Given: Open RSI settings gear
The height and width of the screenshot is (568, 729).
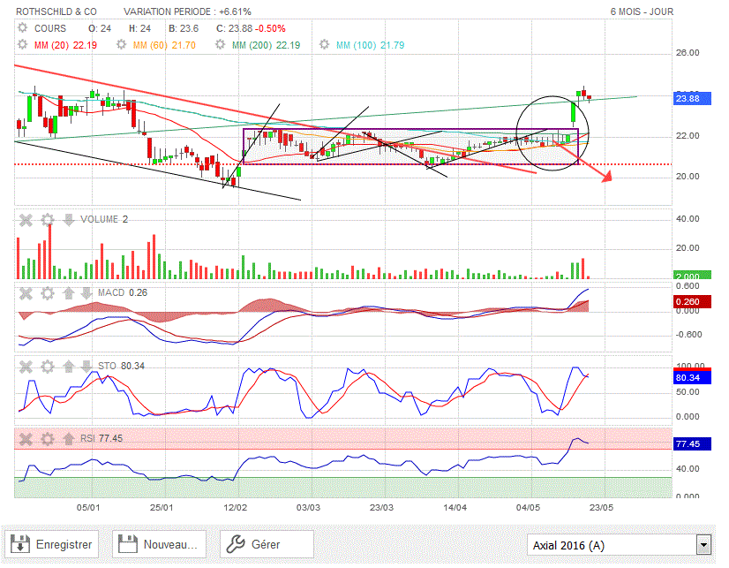Looking at the screenshot, I should (x=47, y=438).
